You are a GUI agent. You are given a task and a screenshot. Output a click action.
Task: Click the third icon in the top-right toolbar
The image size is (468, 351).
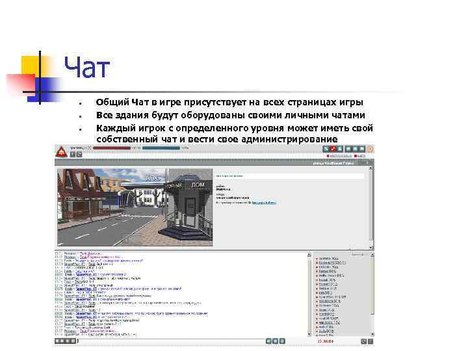340,149
